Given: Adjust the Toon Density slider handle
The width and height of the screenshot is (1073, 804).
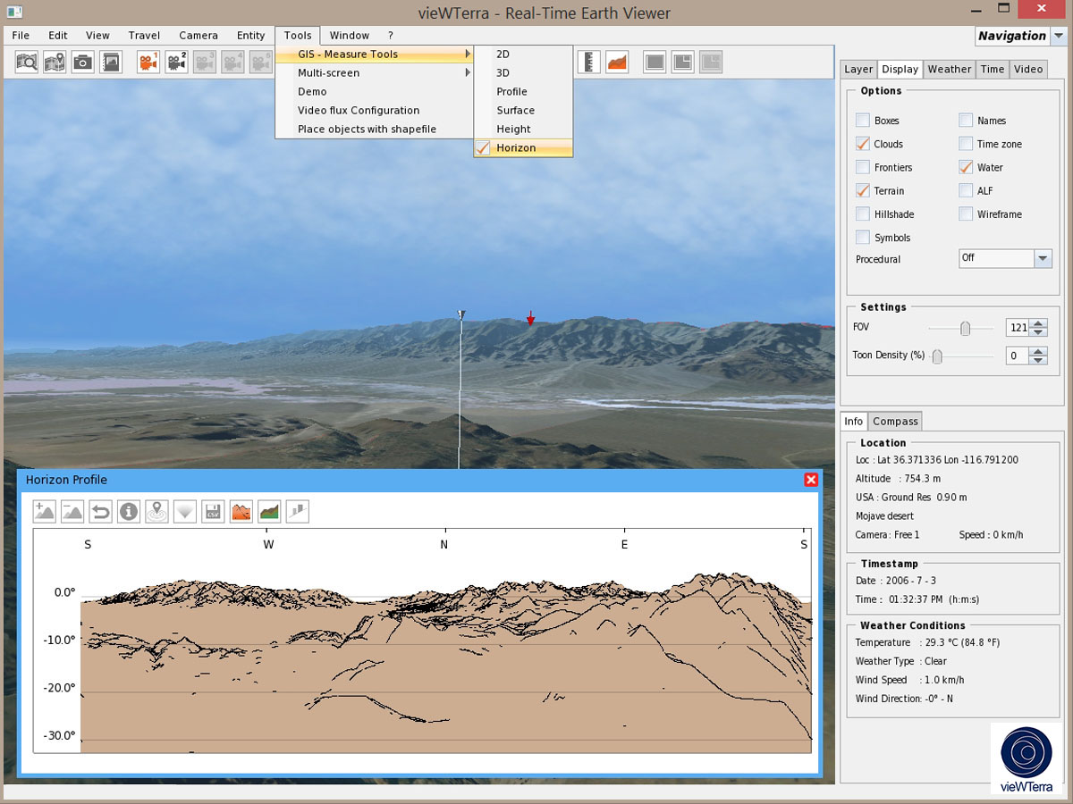Looking at the screenshot, I should [937, 356].
